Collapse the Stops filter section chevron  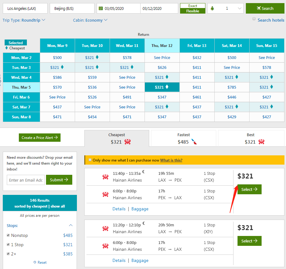[71, 225]
